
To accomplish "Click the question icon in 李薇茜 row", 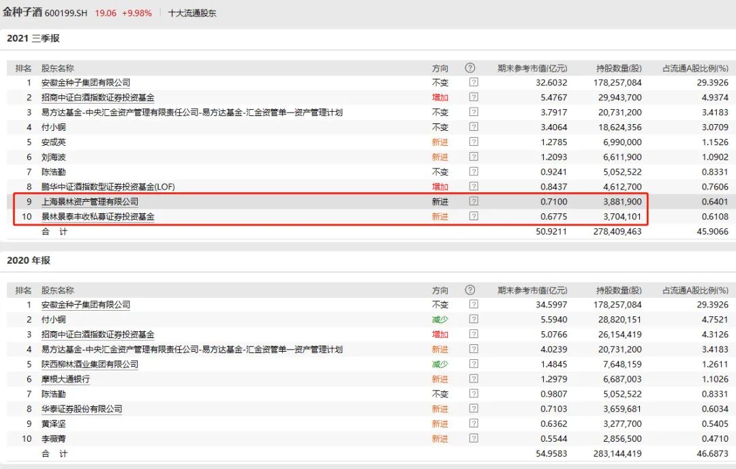I will coord(474,439).
